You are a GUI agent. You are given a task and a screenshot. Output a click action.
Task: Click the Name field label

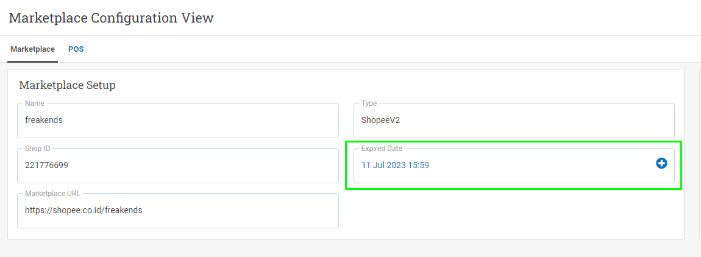click(x=35, y=104)
